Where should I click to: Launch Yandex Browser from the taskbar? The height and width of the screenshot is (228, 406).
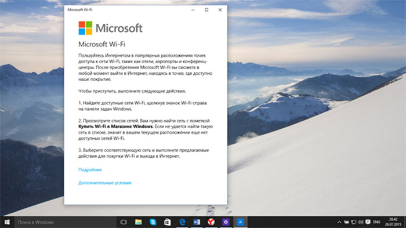click(211, 222)
